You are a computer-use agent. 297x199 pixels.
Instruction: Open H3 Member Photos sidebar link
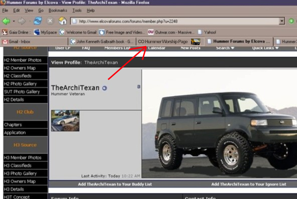[x=25, y=158]
